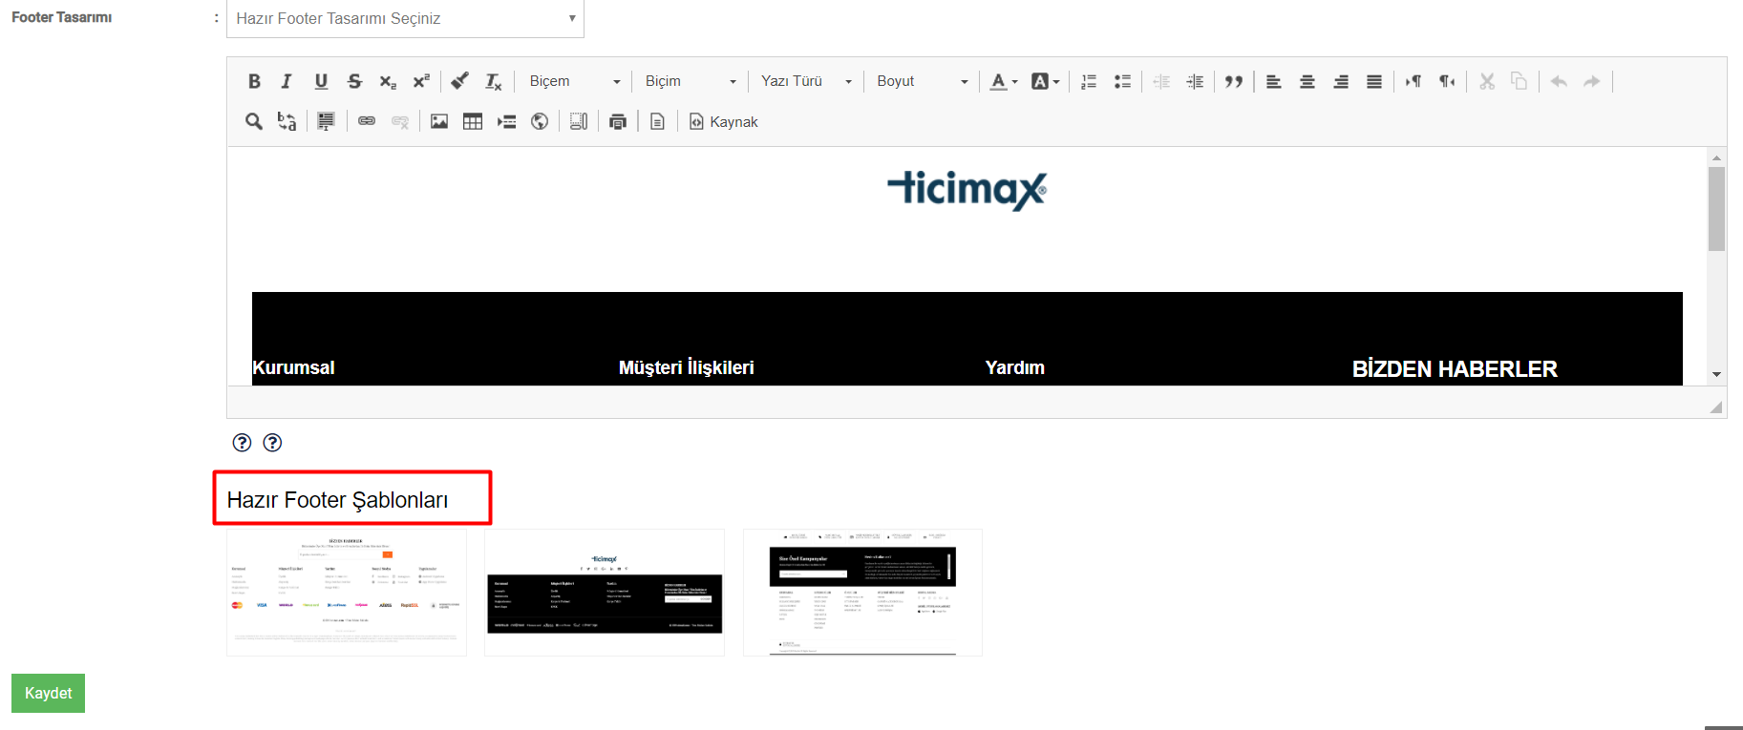Click the first help question mark
The image size is (1743, 730).
point(243,443)
